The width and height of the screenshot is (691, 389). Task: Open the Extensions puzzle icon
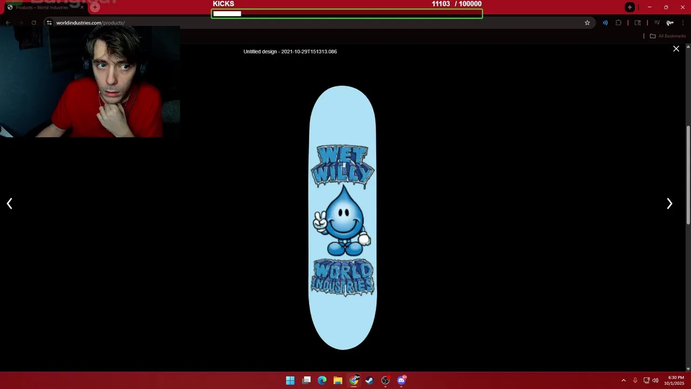point(618,23)
